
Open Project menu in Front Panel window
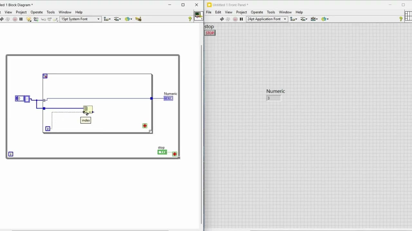click(241, 12)
